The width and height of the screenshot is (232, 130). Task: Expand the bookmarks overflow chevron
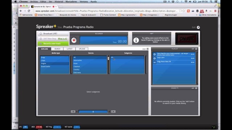pos(196,15)
